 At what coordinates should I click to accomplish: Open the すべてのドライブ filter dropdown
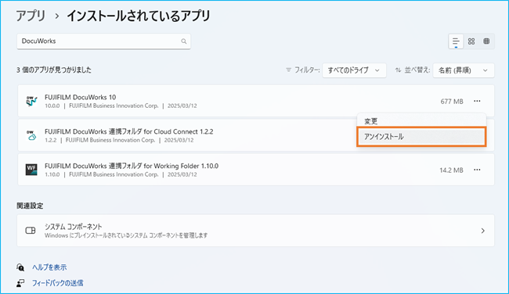coord(354,70)
